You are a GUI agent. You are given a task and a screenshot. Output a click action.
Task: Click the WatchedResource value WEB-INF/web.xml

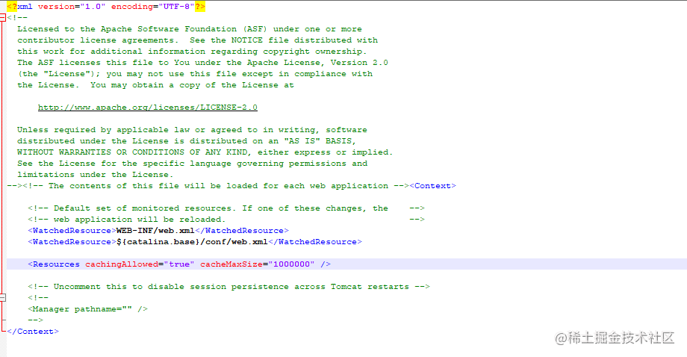155,231
